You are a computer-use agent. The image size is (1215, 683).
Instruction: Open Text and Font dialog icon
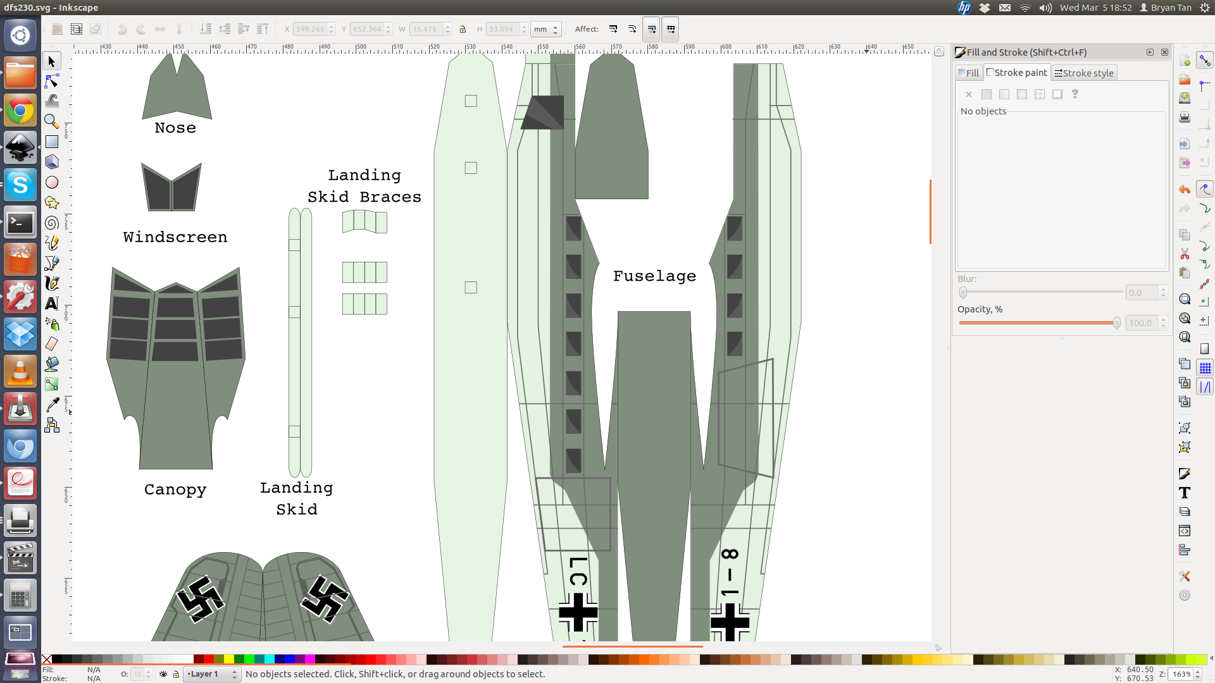pyautogui.click(x=1185, y=493)
